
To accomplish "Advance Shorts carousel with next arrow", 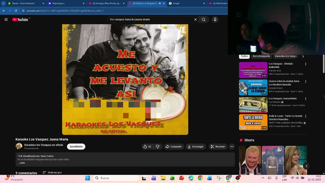I will coord(306,166).
